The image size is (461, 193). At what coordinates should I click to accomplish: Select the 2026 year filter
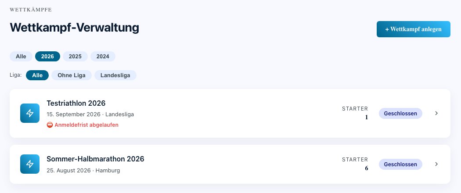[x=47, y=57]
